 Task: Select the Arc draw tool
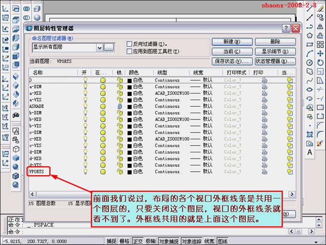click(x=310, y=53)
